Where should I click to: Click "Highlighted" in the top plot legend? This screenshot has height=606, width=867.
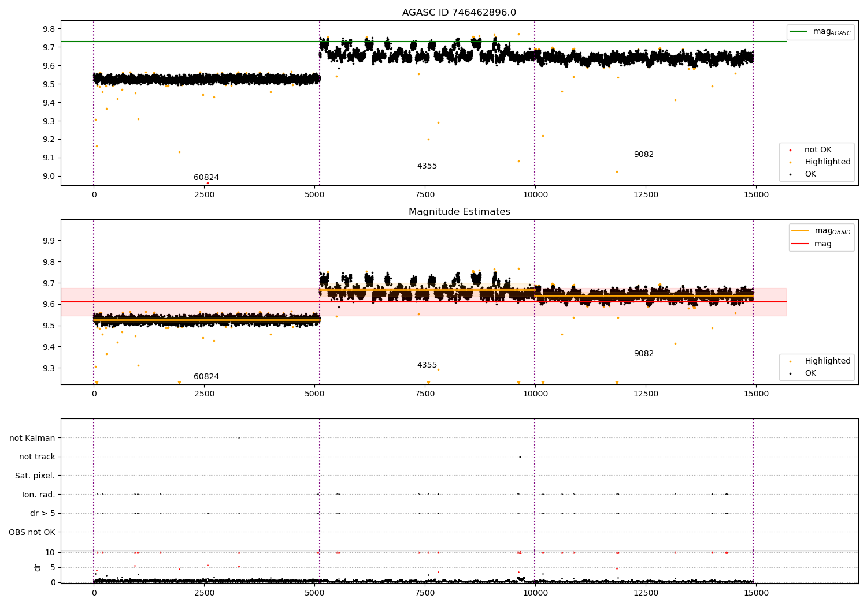pyautogui.click(x=827, y=162)
